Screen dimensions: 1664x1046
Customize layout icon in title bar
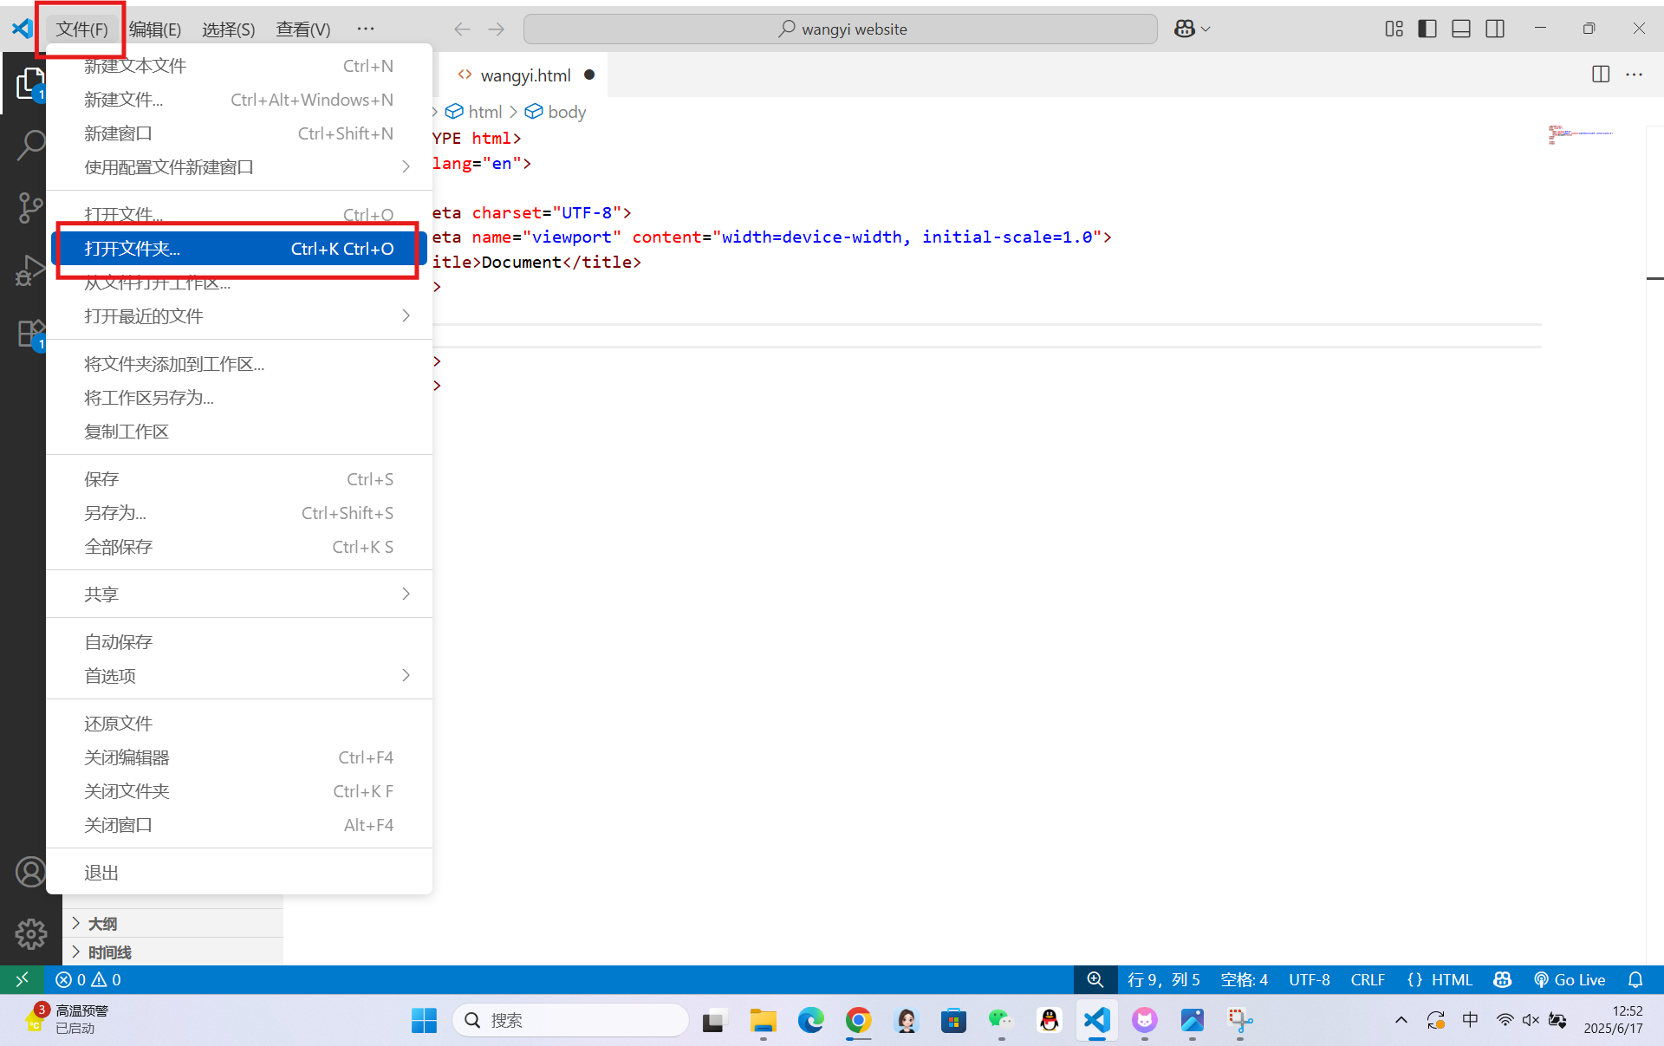point(1394,29)
